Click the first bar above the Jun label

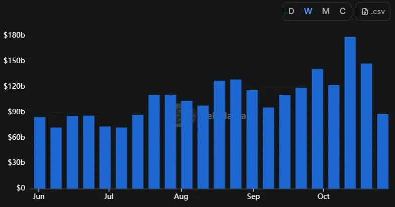[40, 153]
